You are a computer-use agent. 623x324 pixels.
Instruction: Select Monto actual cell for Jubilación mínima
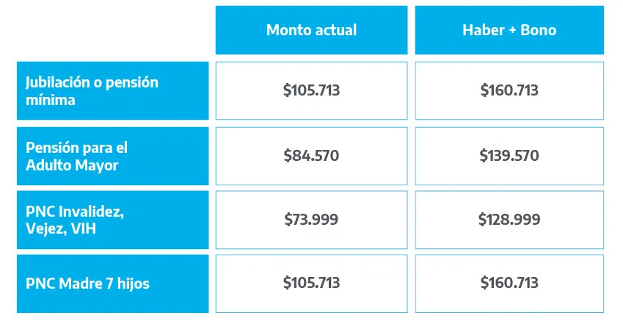311,91
